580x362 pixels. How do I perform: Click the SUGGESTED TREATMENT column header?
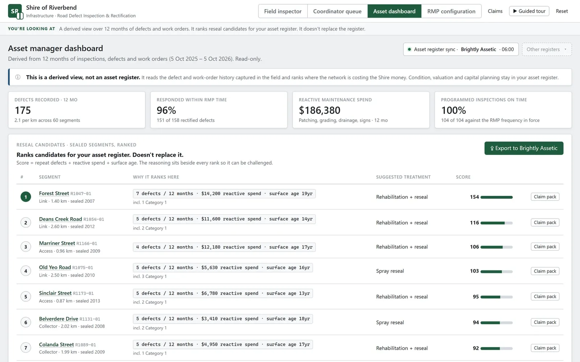(403, 177)
